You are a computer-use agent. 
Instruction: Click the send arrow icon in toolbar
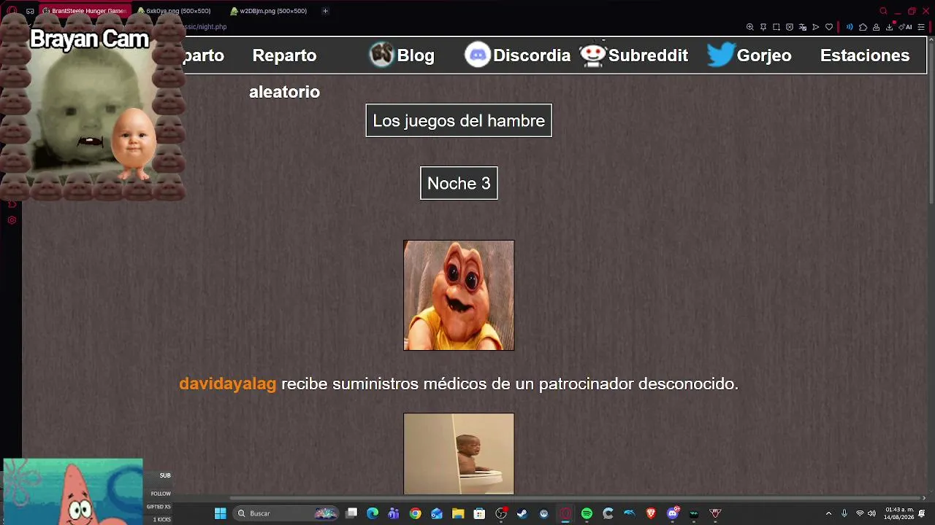(816, 27)
